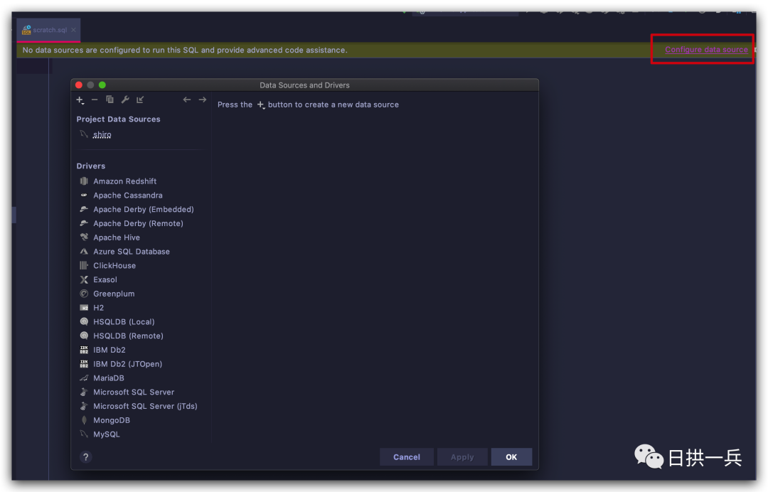This screenshot has height=492, width=768.
Task: Click the Apply button
Action: [462, 456]
